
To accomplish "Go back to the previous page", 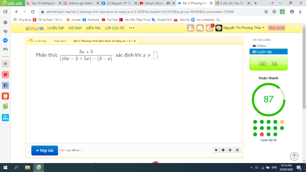I will pos(17,12).
